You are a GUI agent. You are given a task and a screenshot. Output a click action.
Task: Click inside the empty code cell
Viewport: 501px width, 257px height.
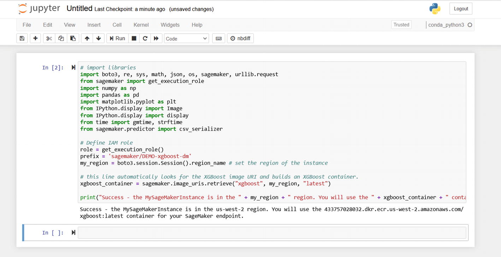click(271, 233)
